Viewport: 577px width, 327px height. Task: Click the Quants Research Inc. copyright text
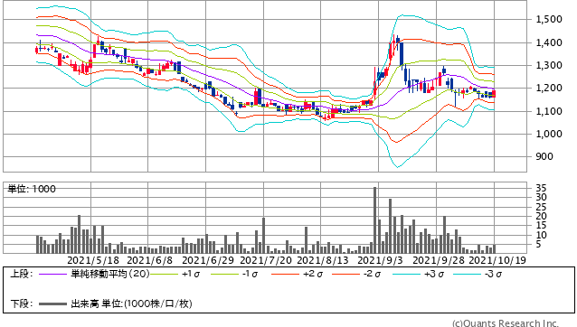pyautogui.click(x=506, y=323)
